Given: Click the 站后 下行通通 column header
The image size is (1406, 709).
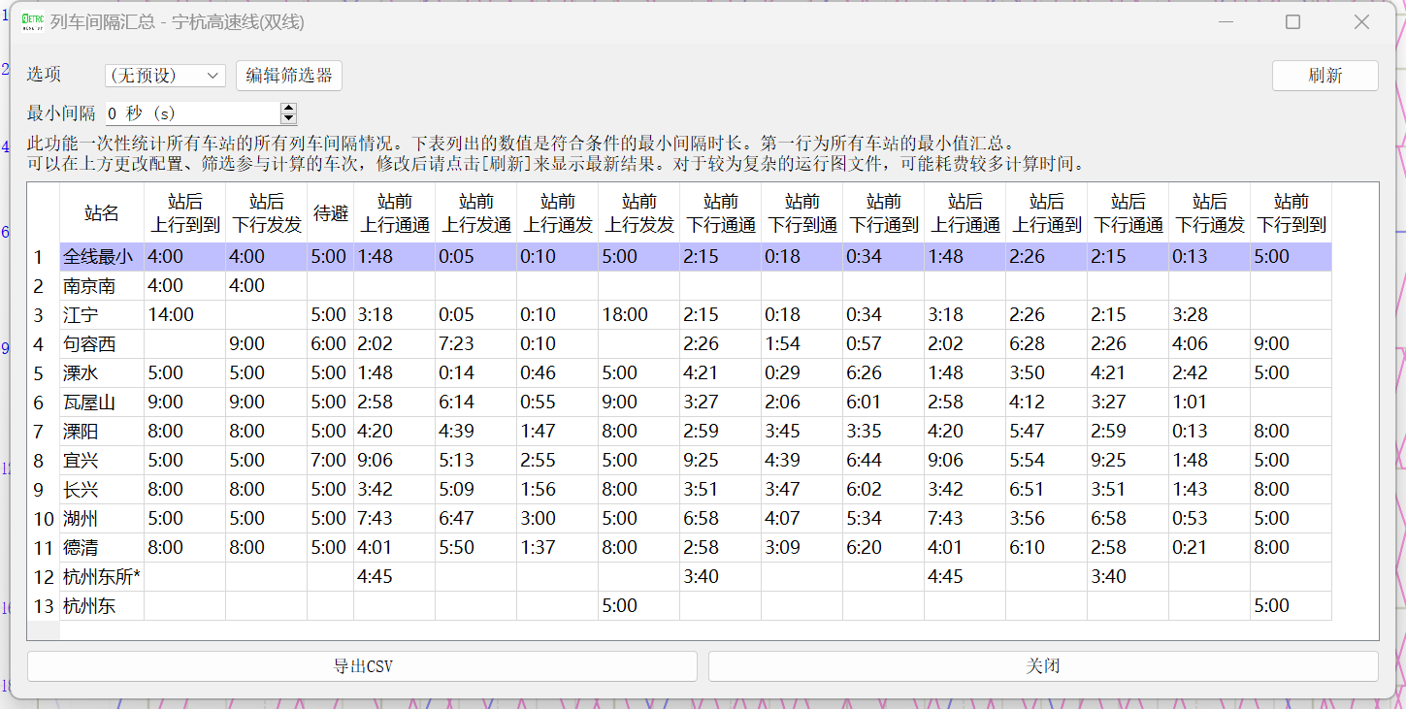Looking at the screenshot, I should [x=1128, y=213].
